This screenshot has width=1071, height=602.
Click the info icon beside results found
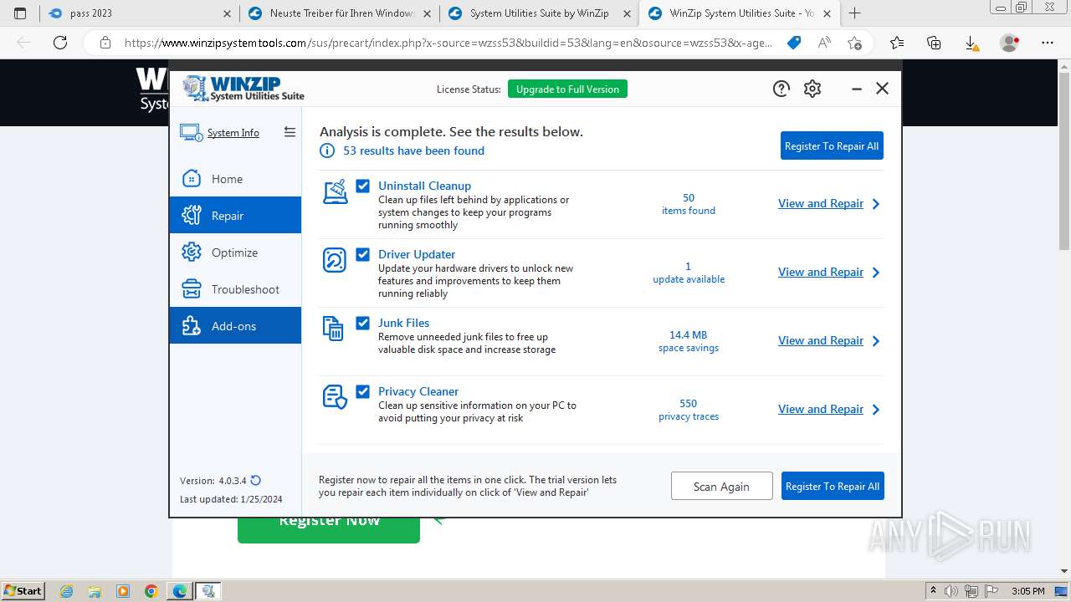[327, 150]
